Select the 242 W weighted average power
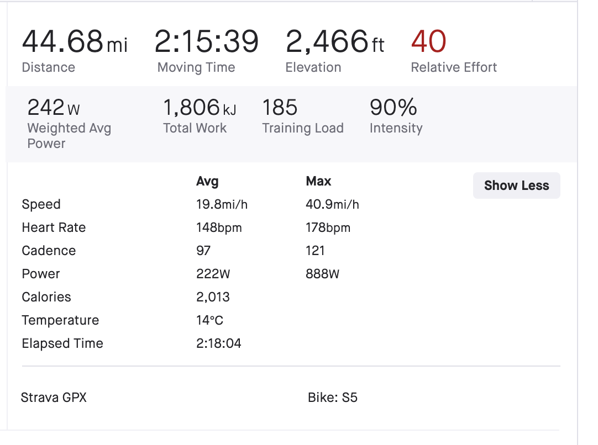598x445 pixels. coord(54,107)
